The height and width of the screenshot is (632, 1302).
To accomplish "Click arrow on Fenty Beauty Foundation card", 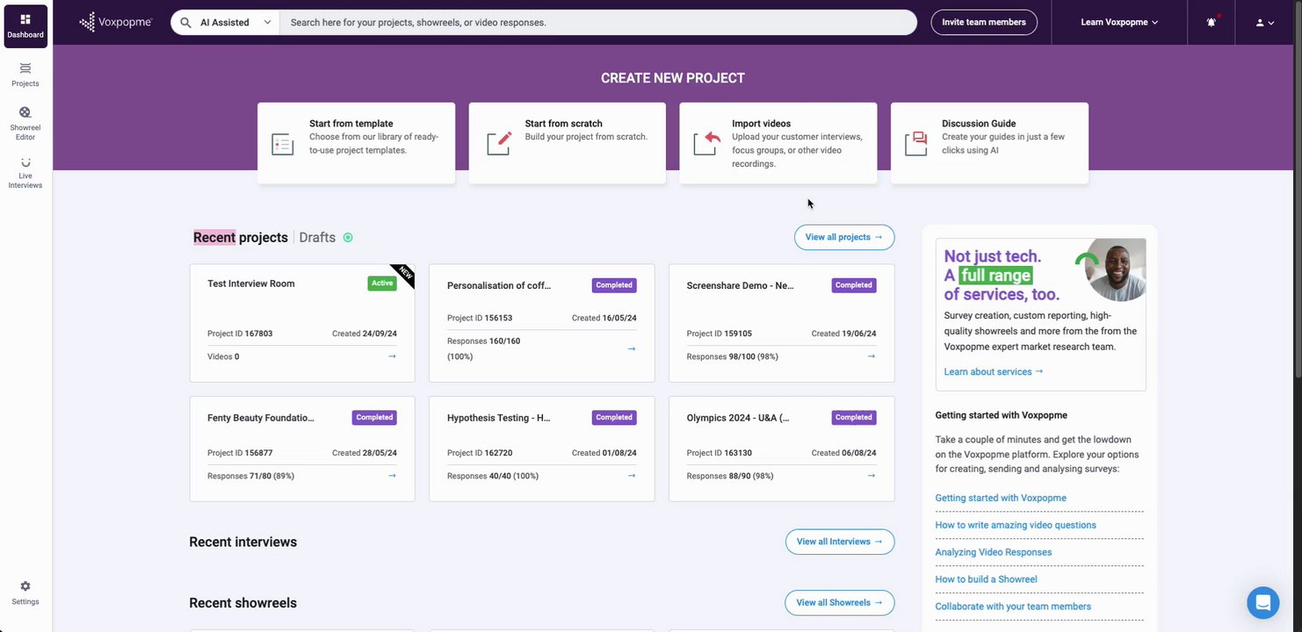I will [x=392, y=476].
